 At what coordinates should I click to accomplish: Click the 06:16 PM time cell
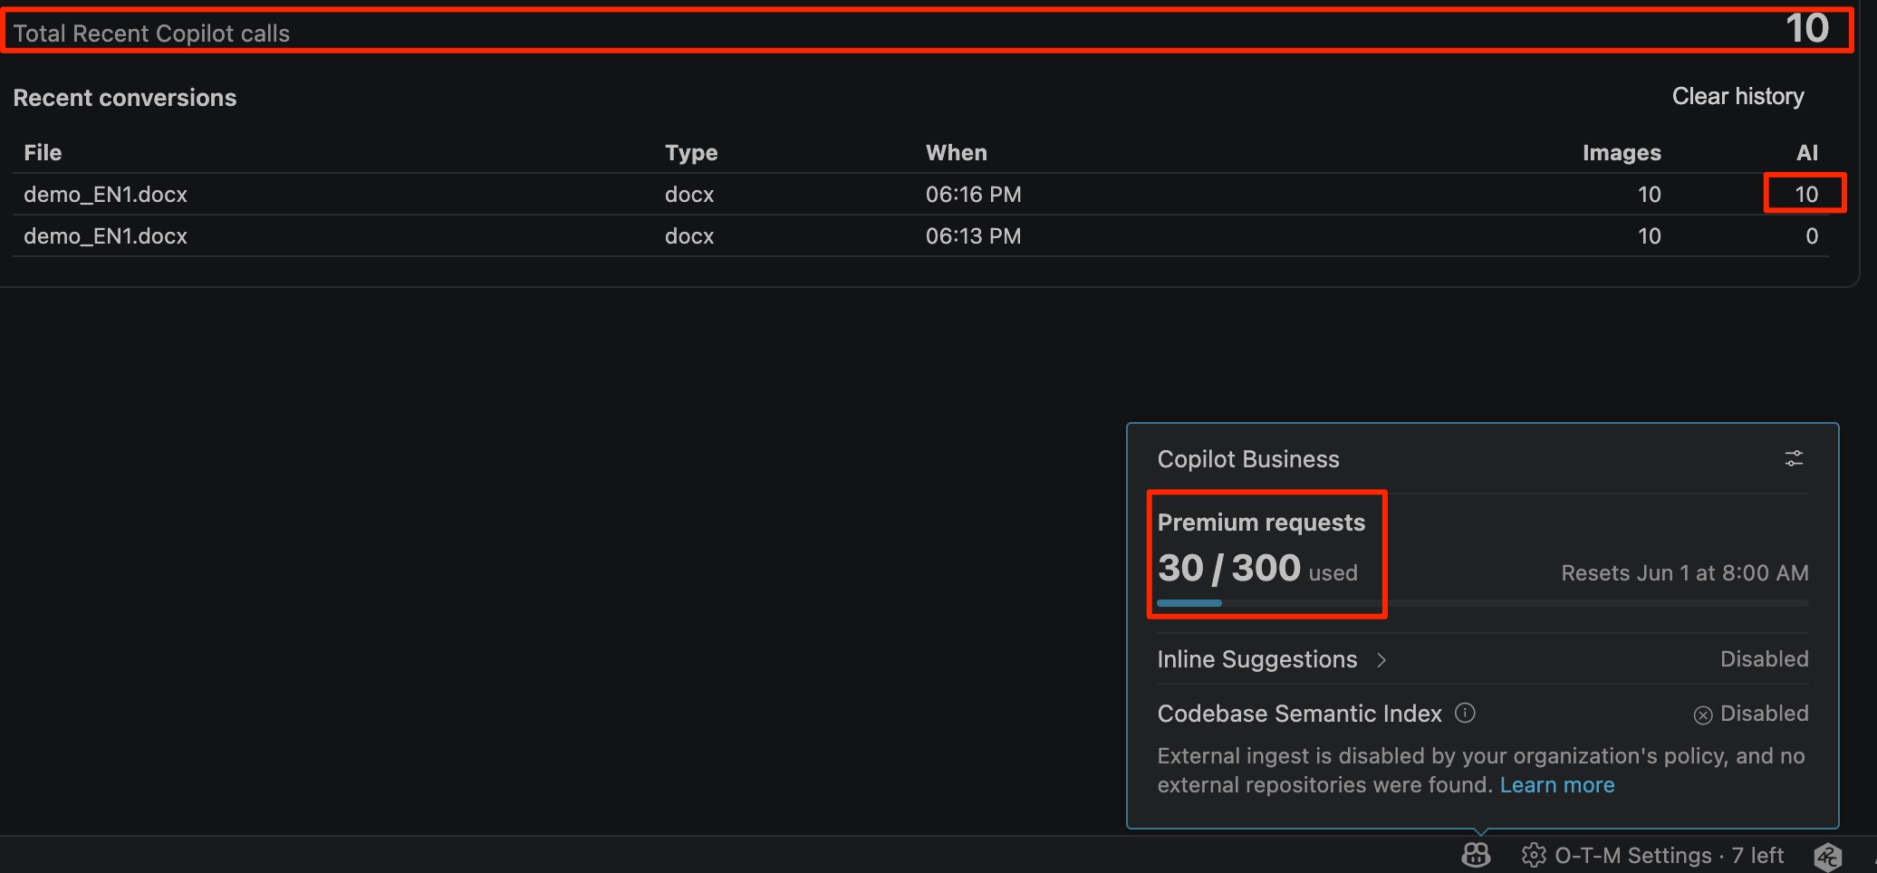coord(973,195)
